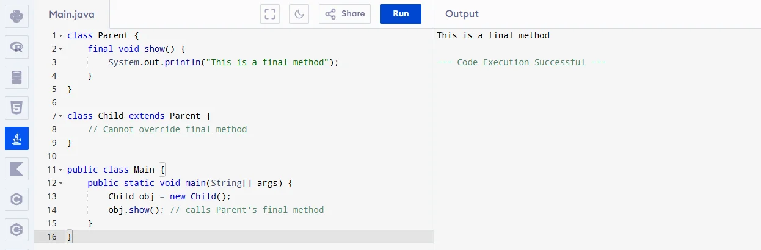Collapse the Child class at line 7
The height and width of the screenshot is (250, 761).
point(60,116)
